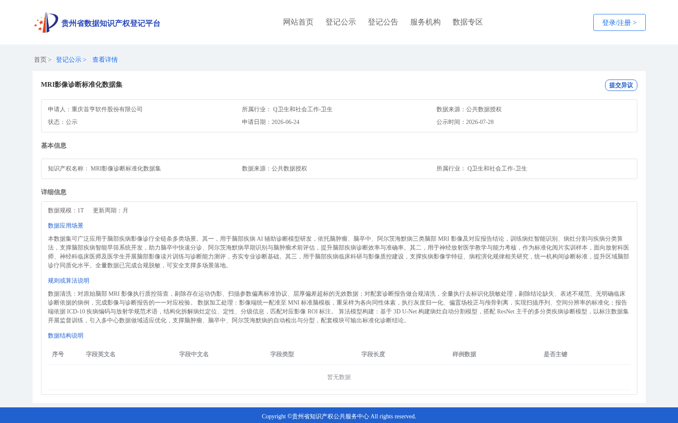Click the 登录/注册 button
Image resolution: width=678 pixels, height=423 pixels.
(x=620, y=22)
